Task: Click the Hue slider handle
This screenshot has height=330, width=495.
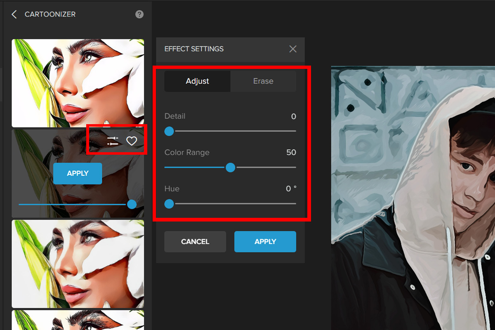Action: (x=169, y=204)
